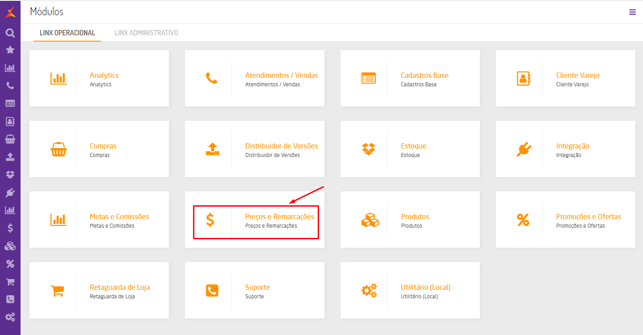Click the basket icon on the Compras card
This screenshot has width=643, height=335.
tap(58, 149)
